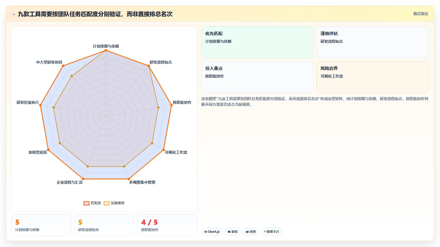Click radar axis label 多视图集中管理

(x=142, y=182)
